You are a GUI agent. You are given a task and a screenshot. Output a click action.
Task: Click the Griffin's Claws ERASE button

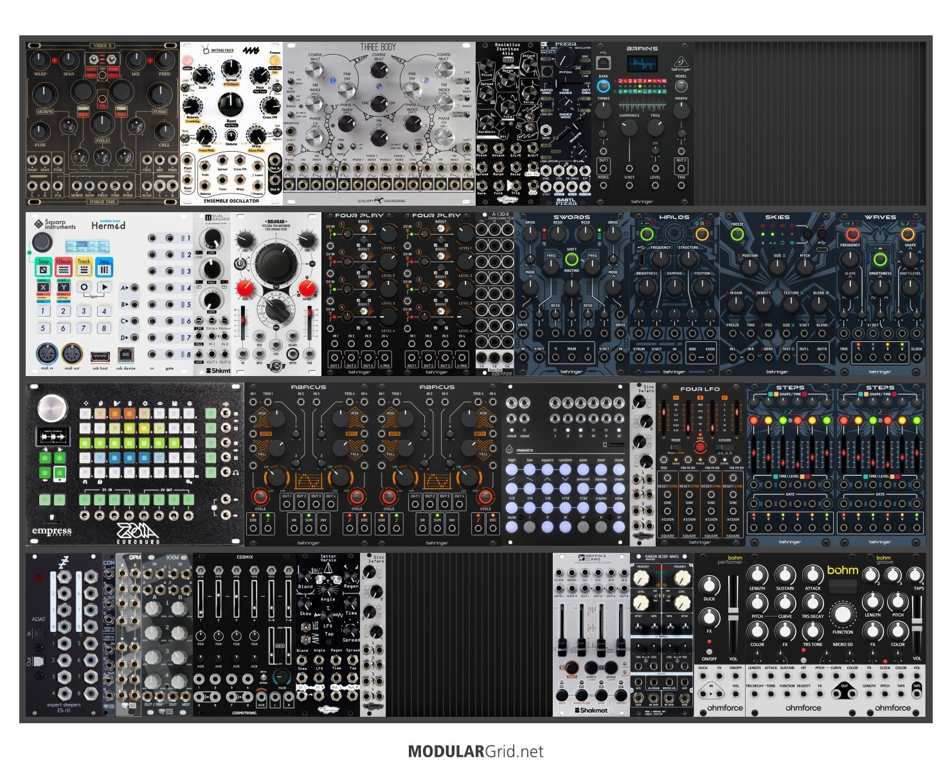pos(611,667)
